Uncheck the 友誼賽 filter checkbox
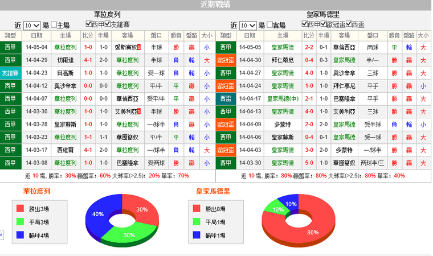The width and height of the screenshot is (433, 256). point(108,24)
